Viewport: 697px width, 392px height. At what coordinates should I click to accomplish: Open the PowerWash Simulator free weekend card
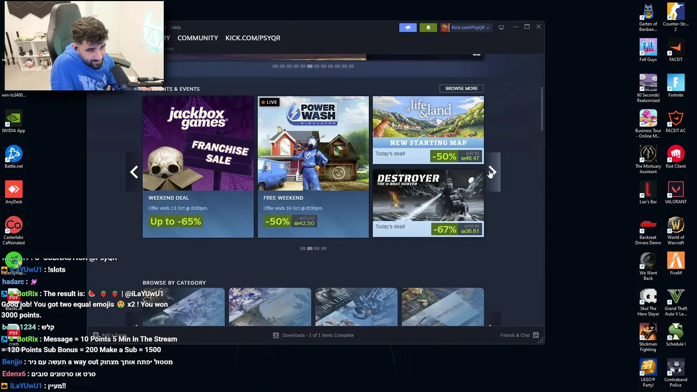tap(313, 167)
